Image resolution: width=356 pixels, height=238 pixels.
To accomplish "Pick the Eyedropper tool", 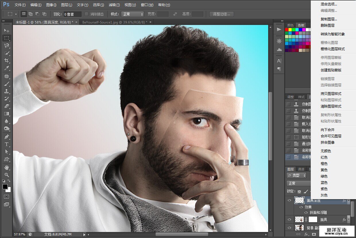I will coord(7,68).
